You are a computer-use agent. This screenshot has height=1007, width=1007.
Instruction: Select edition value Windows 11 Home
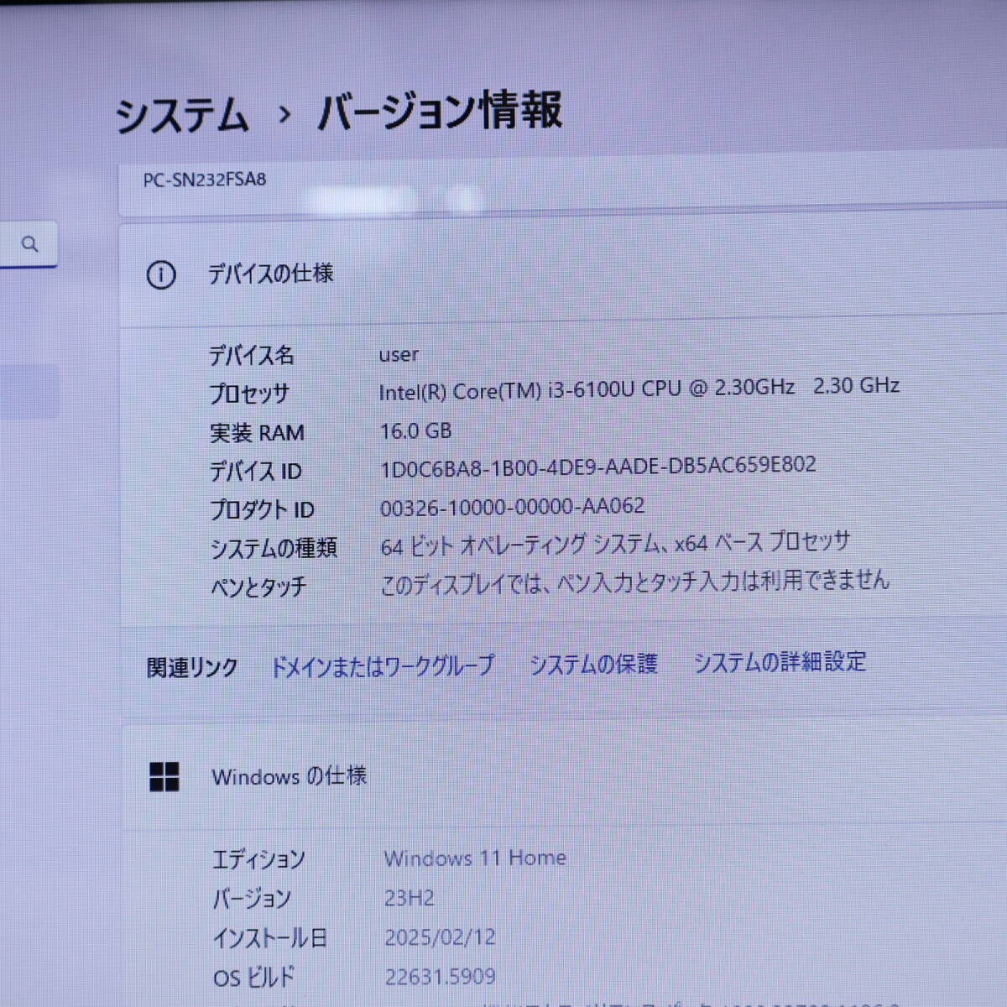click(475, 858)
